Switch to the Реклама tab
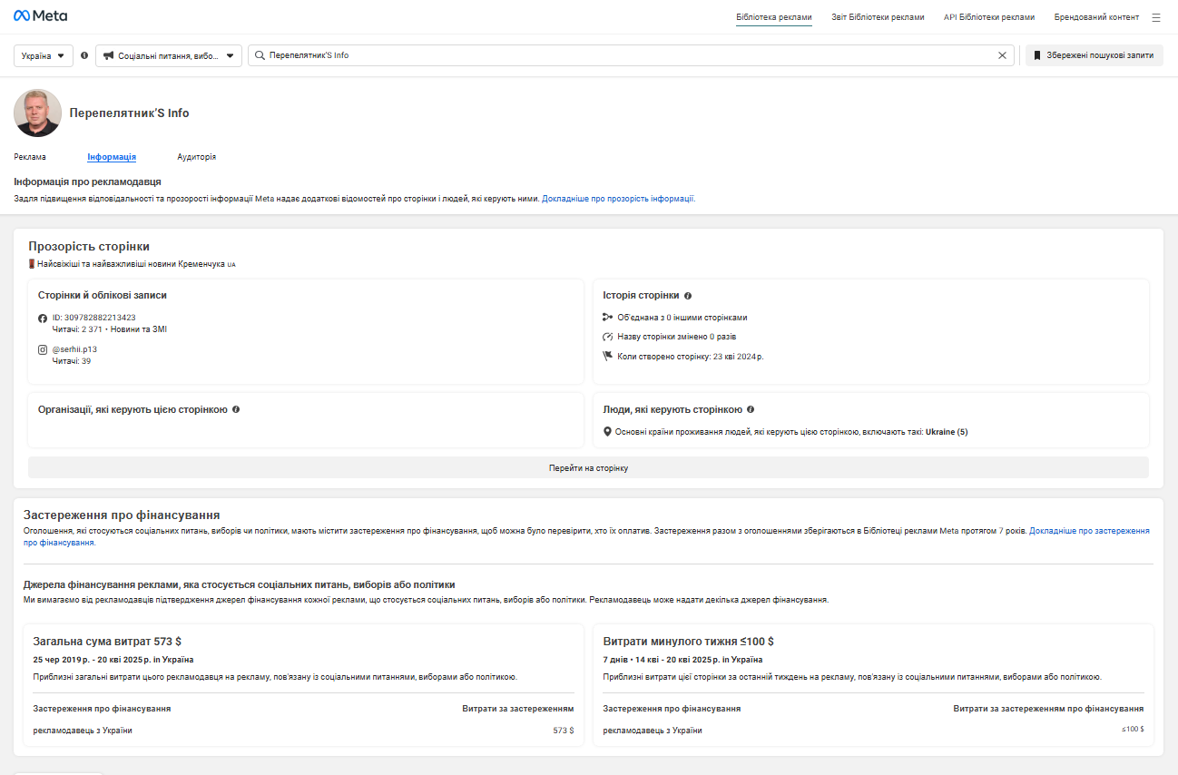Viewport: 1178px width, 775px height. pyautogui.click(x=30, y=157)
